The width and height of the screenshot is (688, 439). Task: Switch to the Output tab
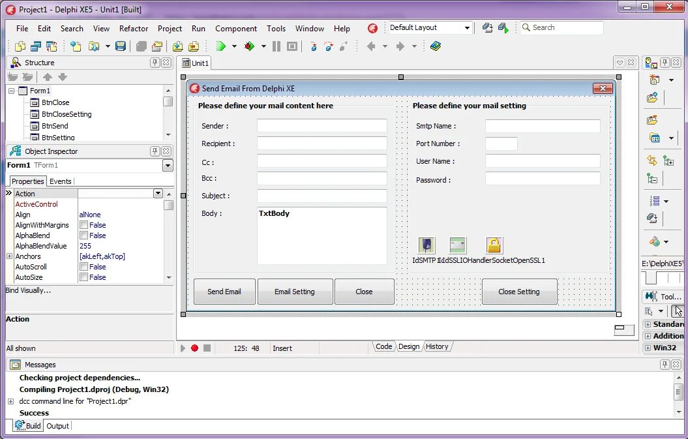coord(57,426)
